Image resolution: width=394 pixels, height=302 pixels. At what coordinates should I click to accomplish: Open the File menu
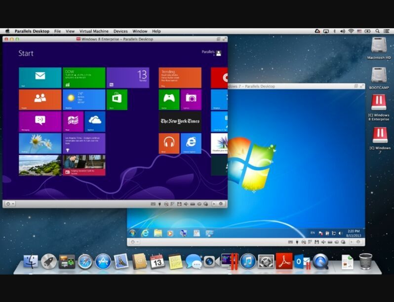(58, 31)
